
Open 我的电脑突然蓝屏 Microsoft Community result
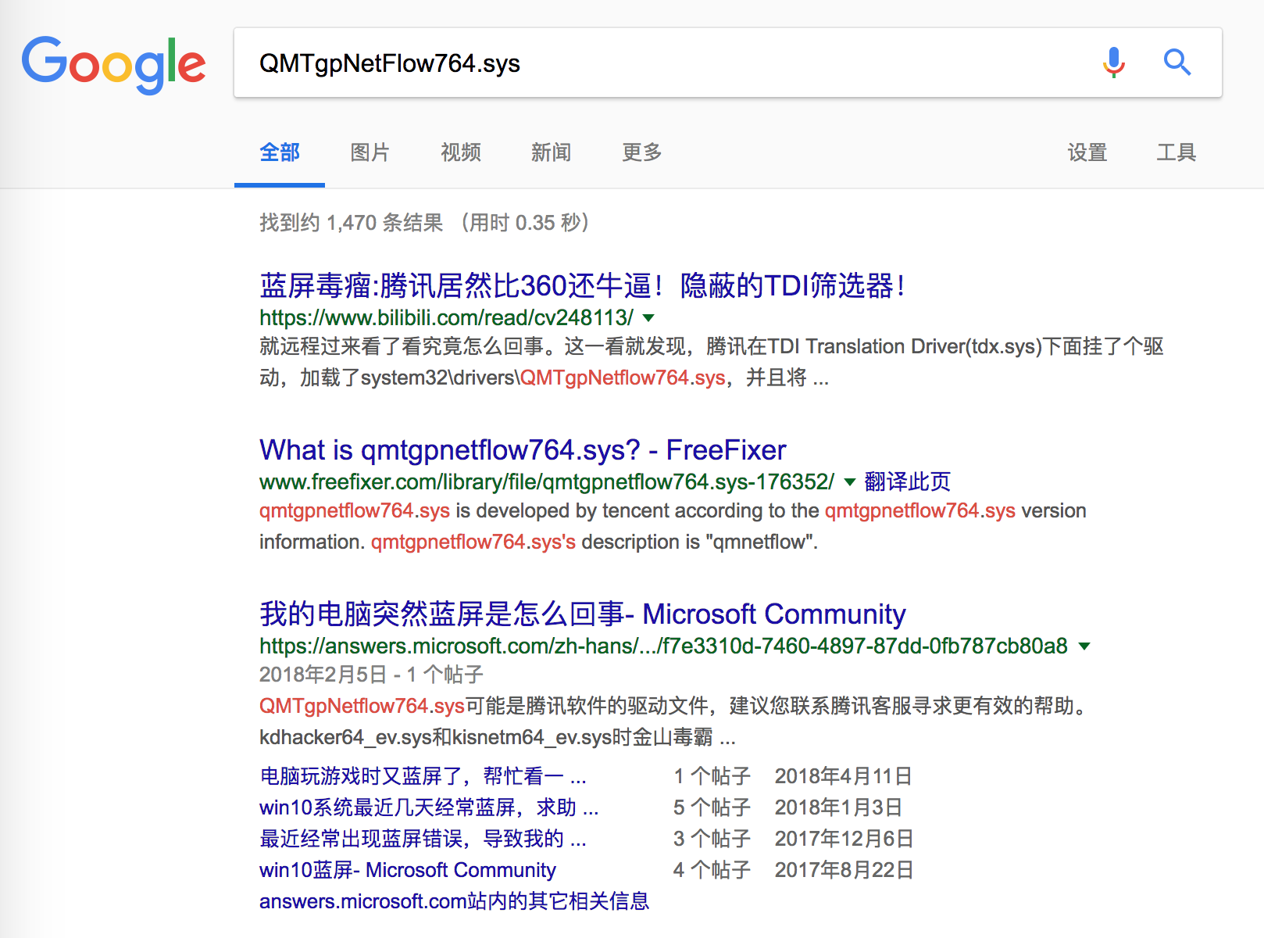(583, 614)
